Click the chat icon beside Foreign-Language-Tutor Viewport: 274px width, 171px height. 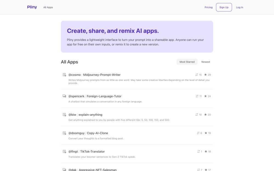point(64,96)
